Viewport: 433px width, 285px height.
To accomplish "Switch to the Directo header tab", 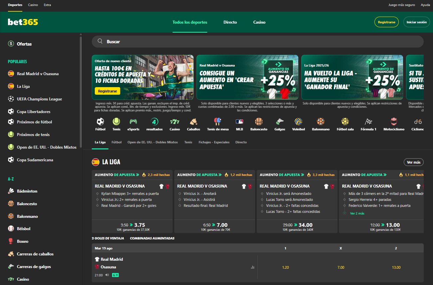I will click(230, 22).
